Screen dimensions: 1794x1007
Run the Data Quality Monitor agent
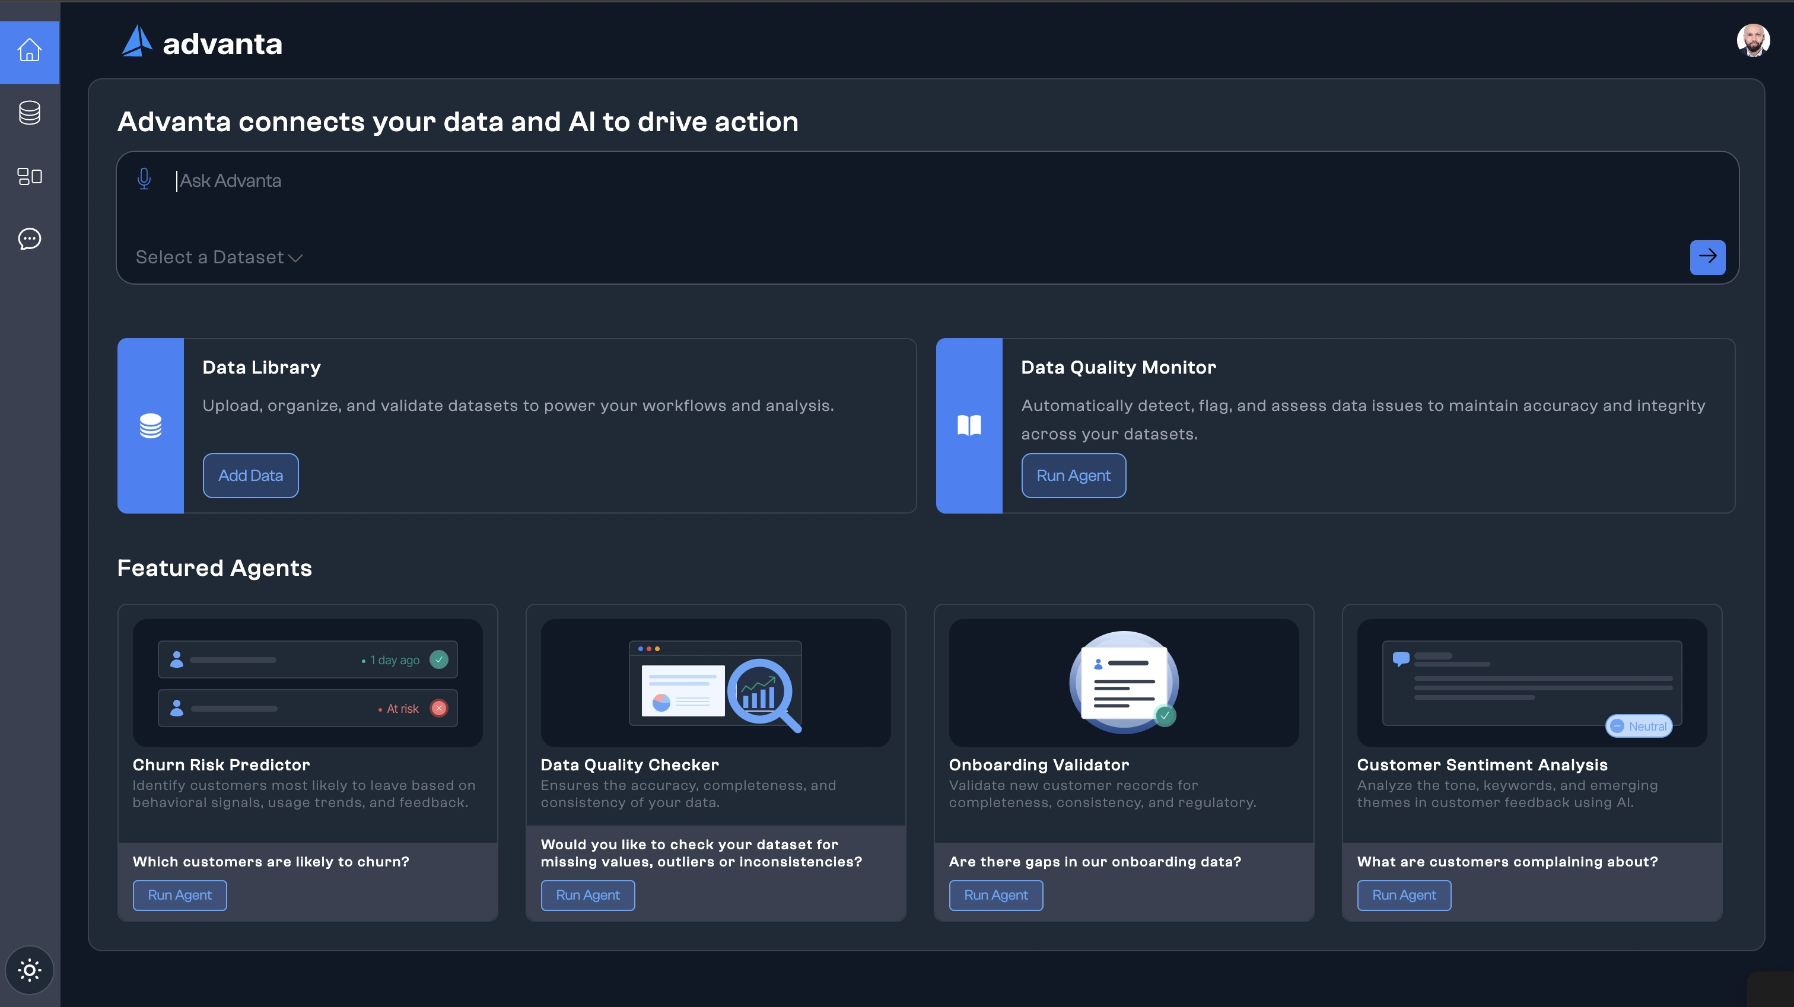pyautogui.click(x=1073, y=476)
